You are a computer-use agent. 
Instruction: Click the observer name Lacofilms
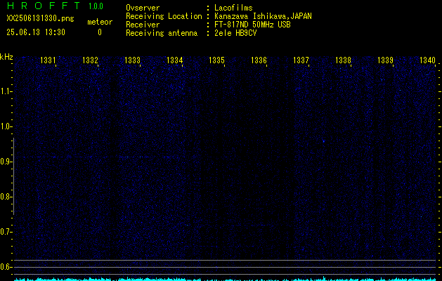pos(233,8)
